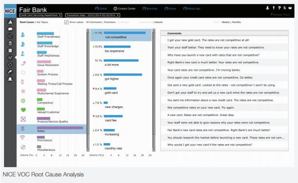Click the Comments panel header

225,33
